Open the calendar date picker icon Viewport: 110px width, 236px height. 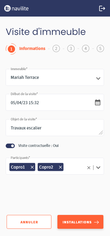click(x=98, y=102)
